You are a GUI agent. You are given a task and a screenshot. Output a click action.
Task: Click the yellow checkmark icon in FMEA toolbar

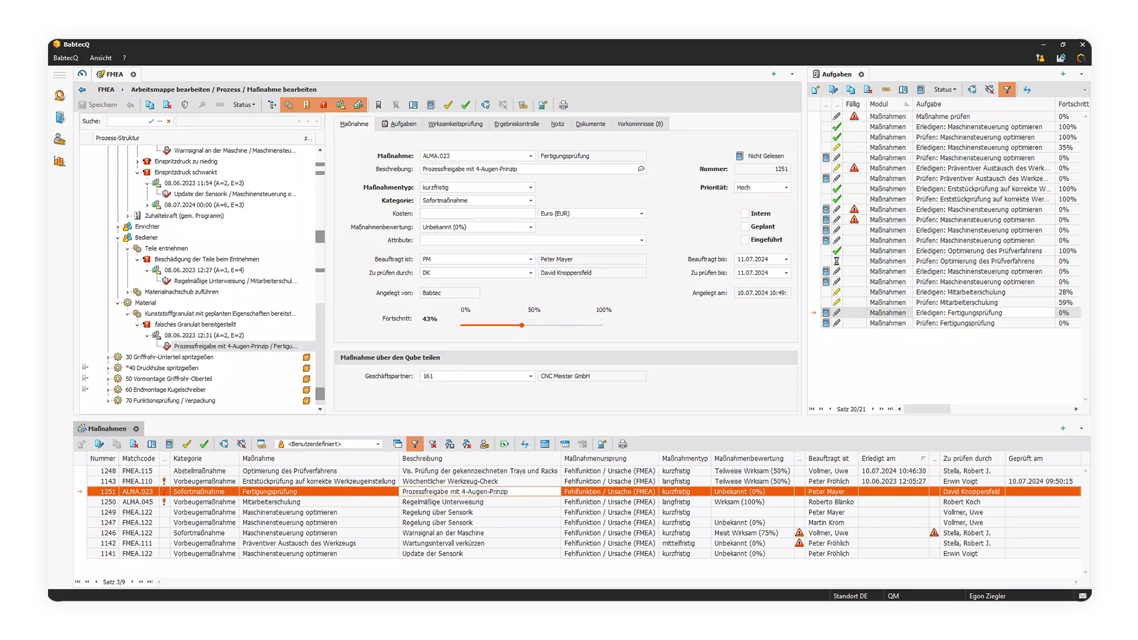(448, 105)
